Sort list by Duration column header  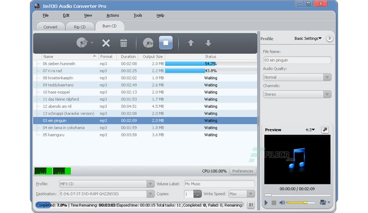(x=128, y=56)
